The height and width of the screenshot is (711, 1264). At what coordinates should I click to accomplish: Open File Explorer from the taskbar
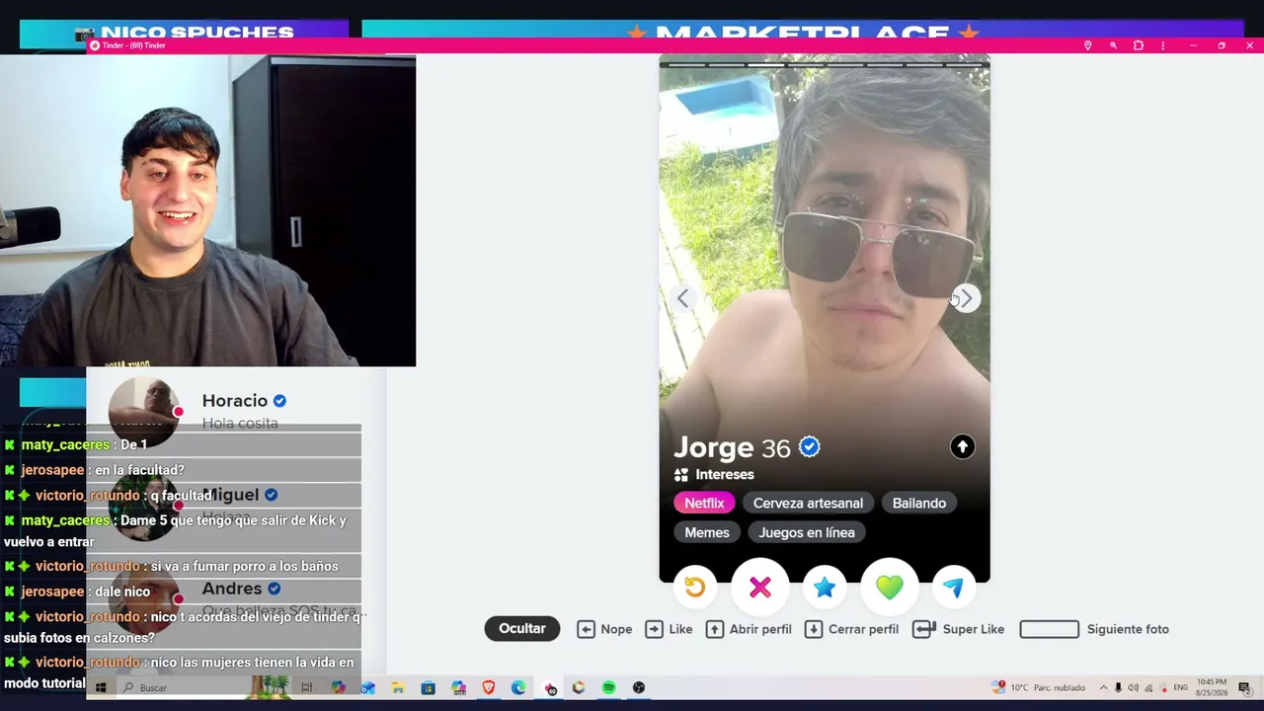[398, 687]
